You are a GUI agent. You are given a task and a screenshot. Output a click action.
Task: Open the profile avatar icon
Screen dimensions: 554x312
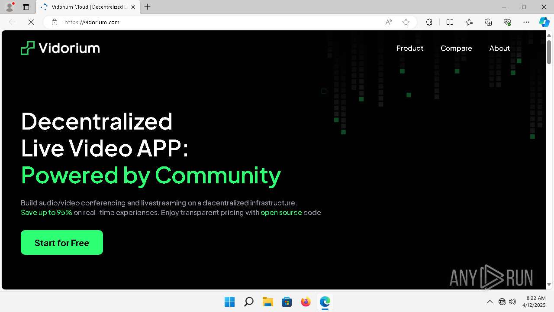10,7
